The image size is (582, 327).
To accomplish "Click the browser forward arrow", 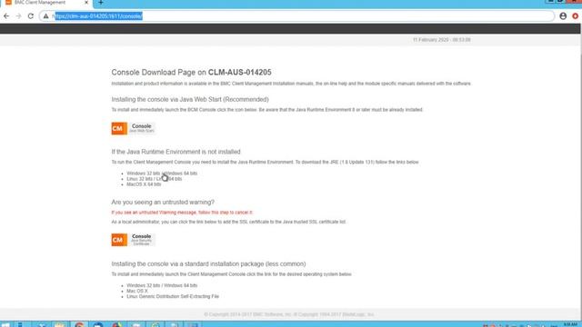I will (x=18, y=16).
